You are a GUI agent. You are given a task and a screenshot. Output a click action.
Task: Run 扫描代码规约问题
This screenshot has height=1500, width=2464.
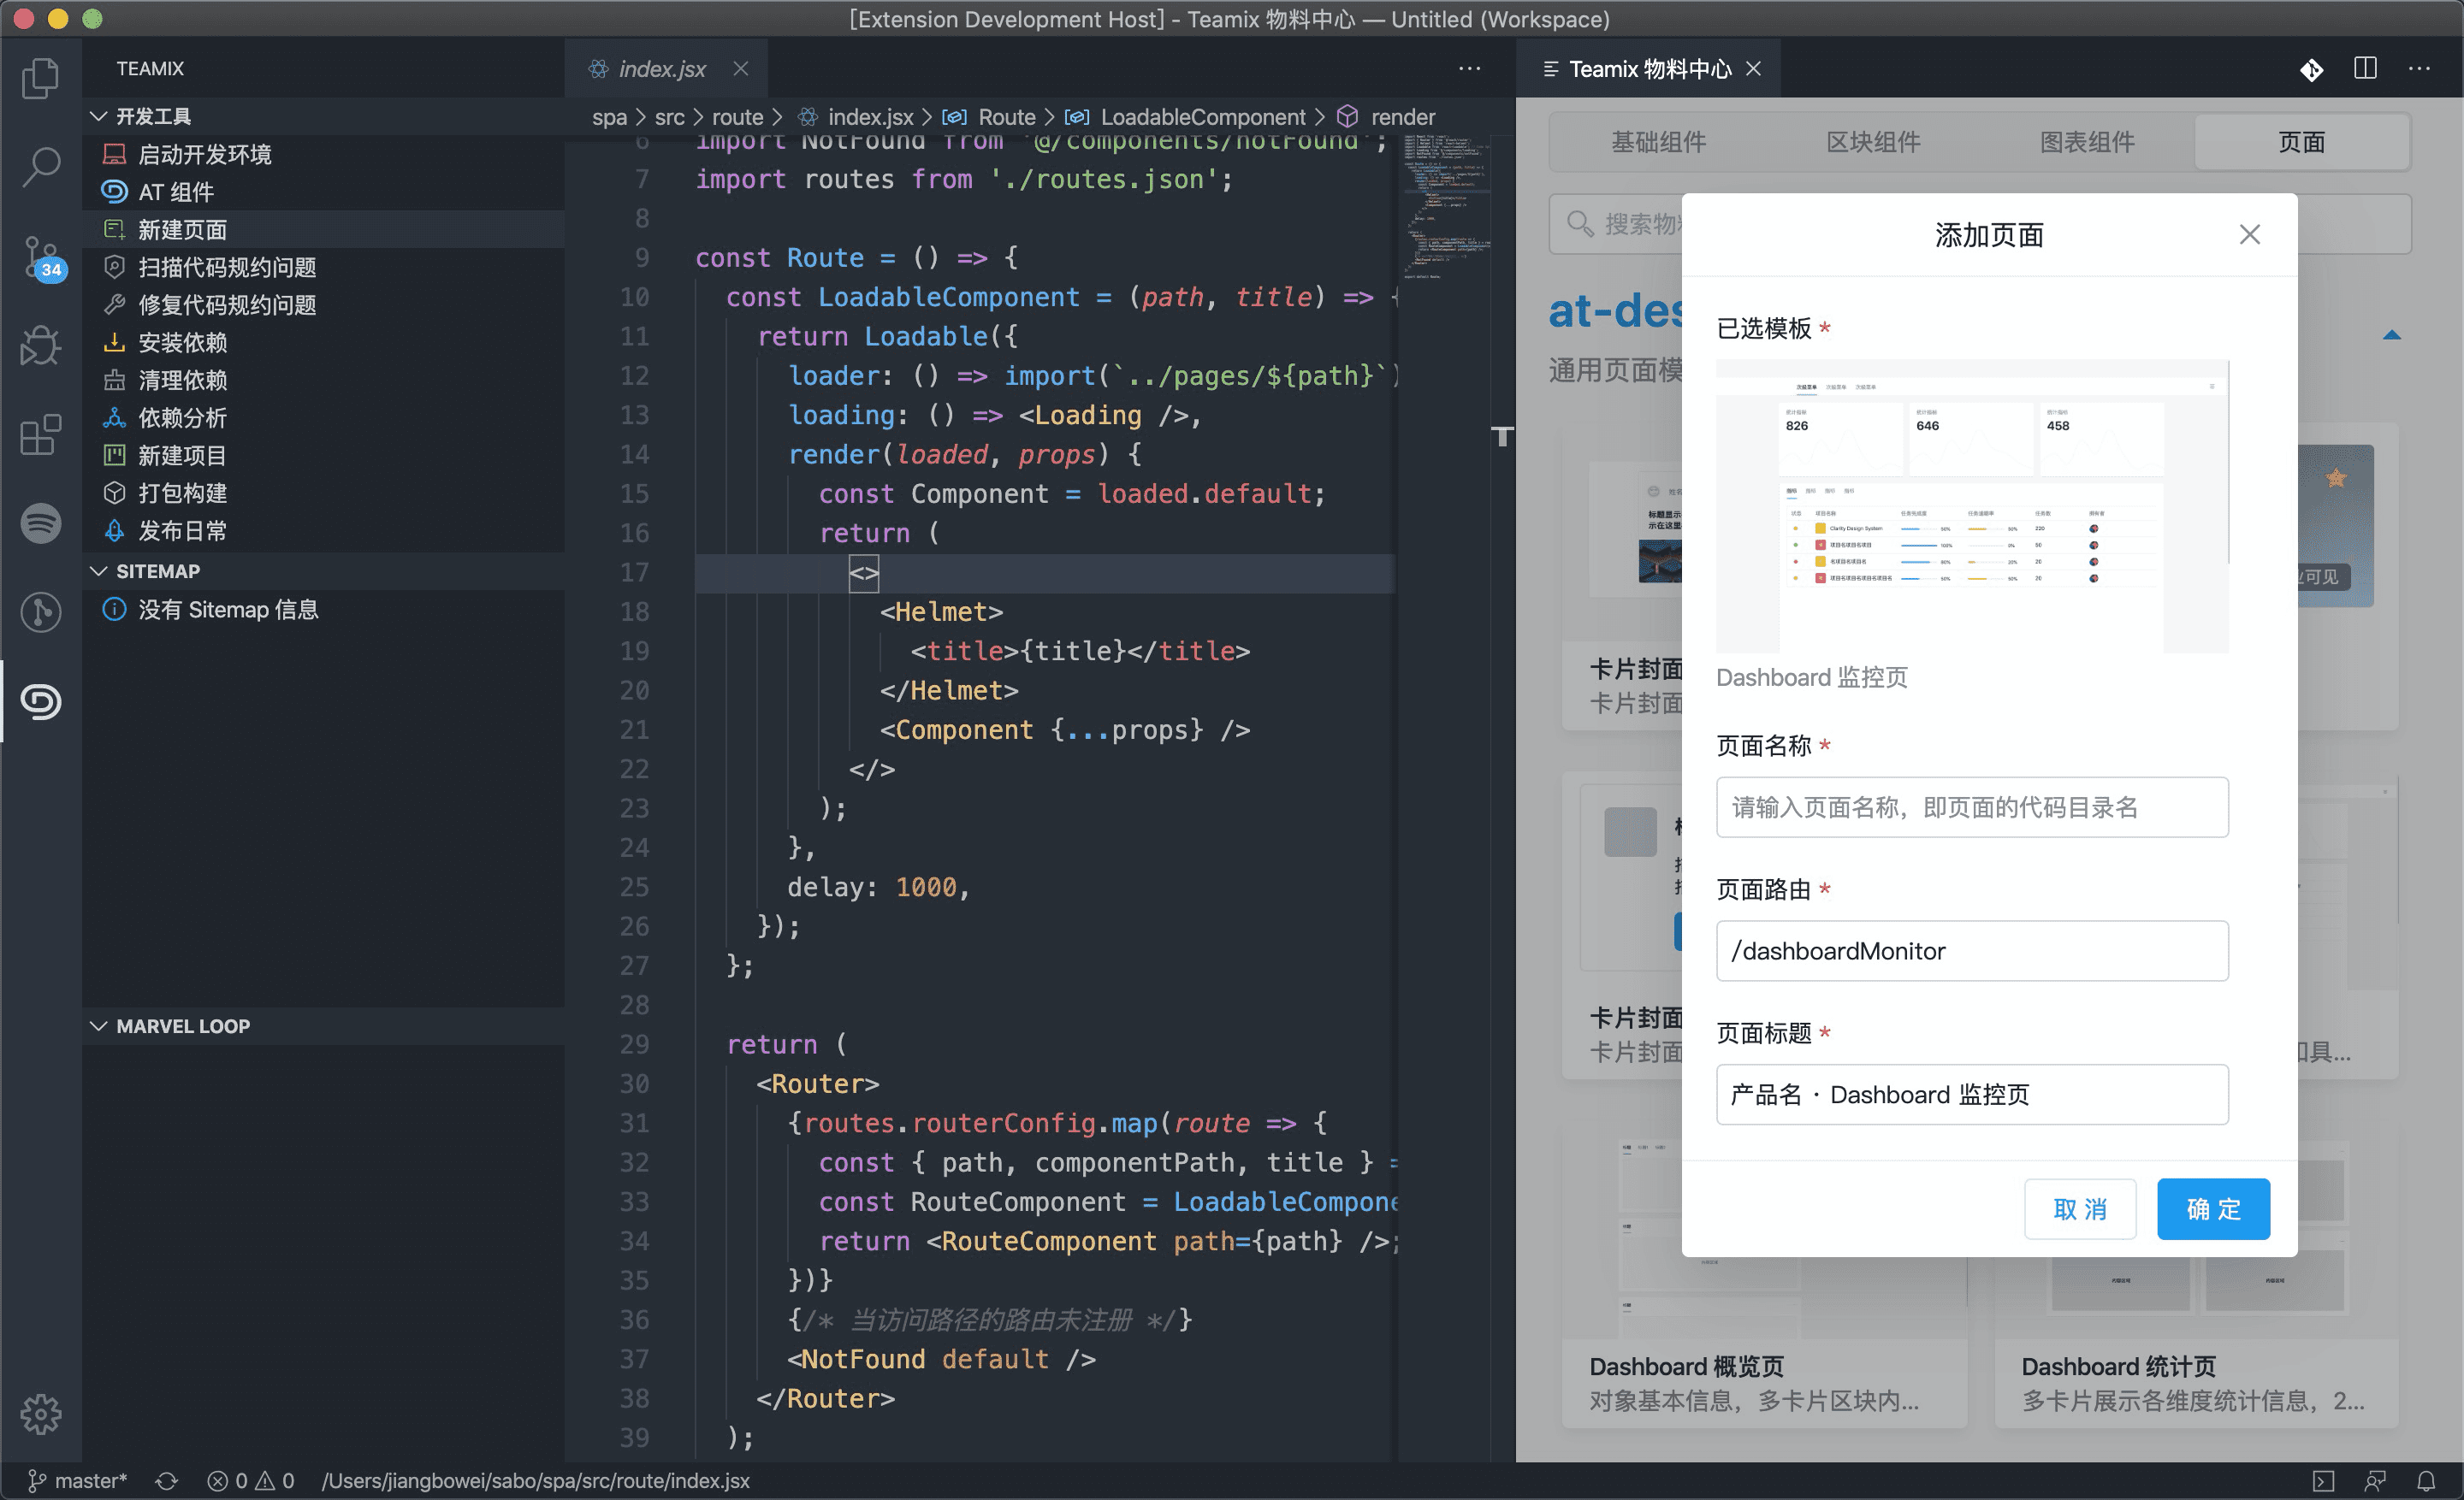(323, 267)
